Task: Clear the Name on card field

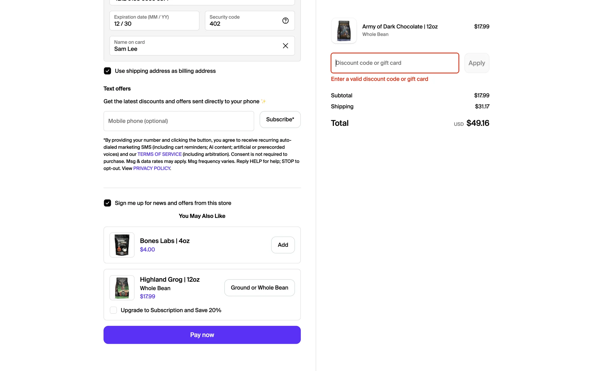Action: point(285,46)
